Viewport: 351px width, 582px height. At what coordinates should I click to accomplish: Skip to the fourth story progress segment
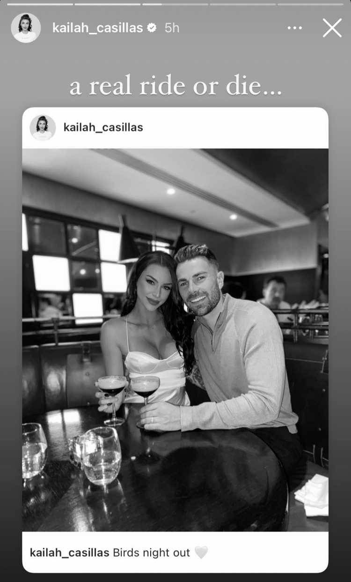point(243,4)
